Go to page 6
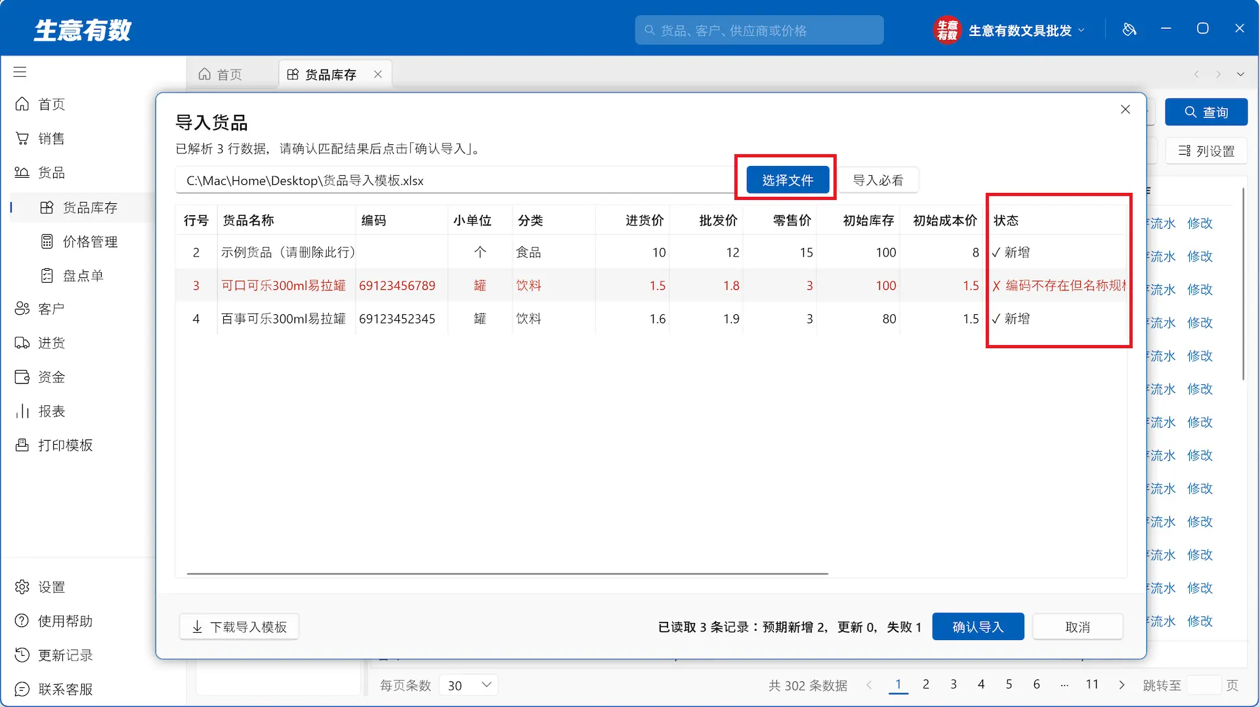 tap(1037, 685)
